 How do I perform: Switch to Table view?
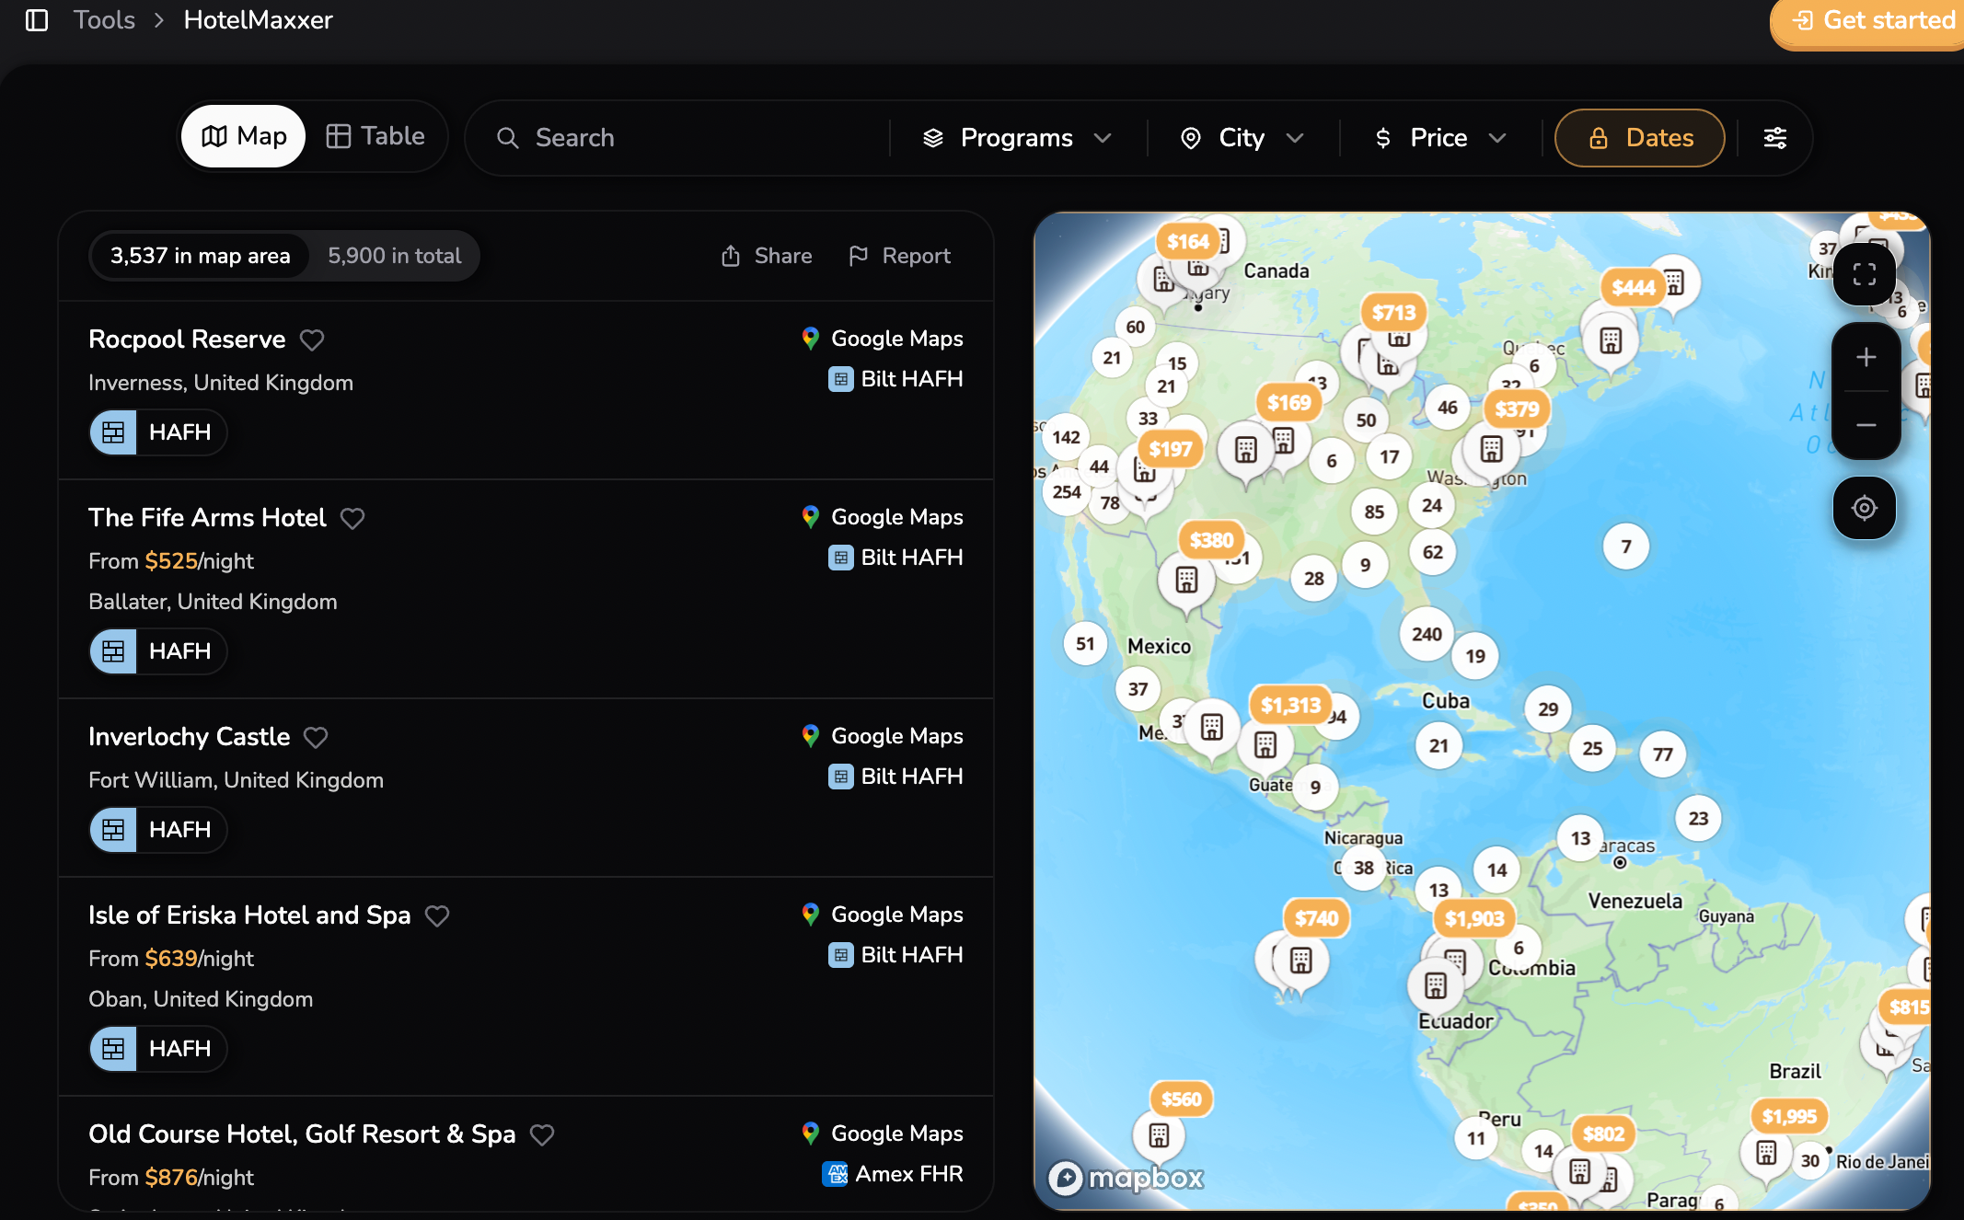click(375, 137)
